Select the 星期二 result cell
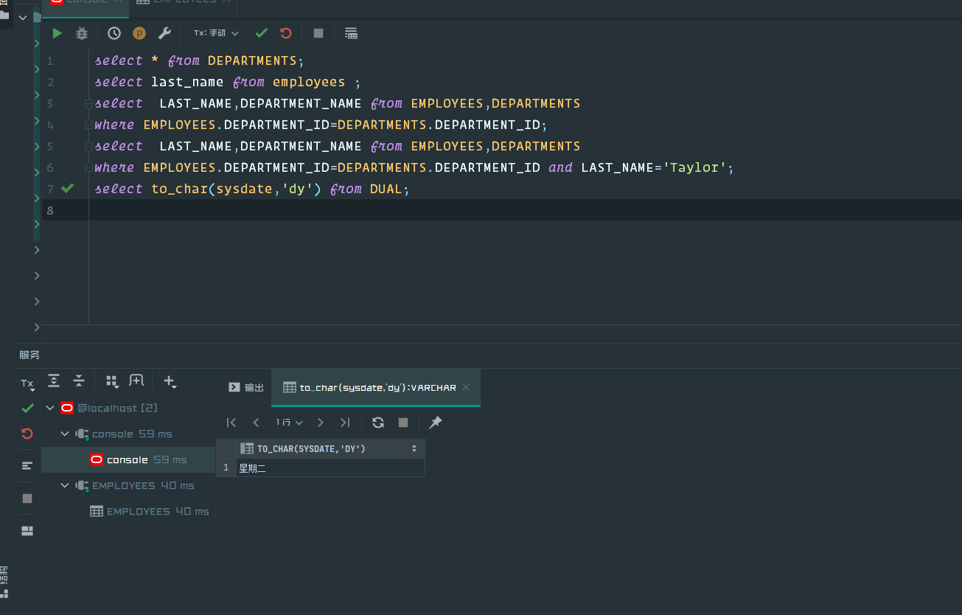The height and width of the screenshot is (615, 962). pyautogui.click(x=330, y=468)
